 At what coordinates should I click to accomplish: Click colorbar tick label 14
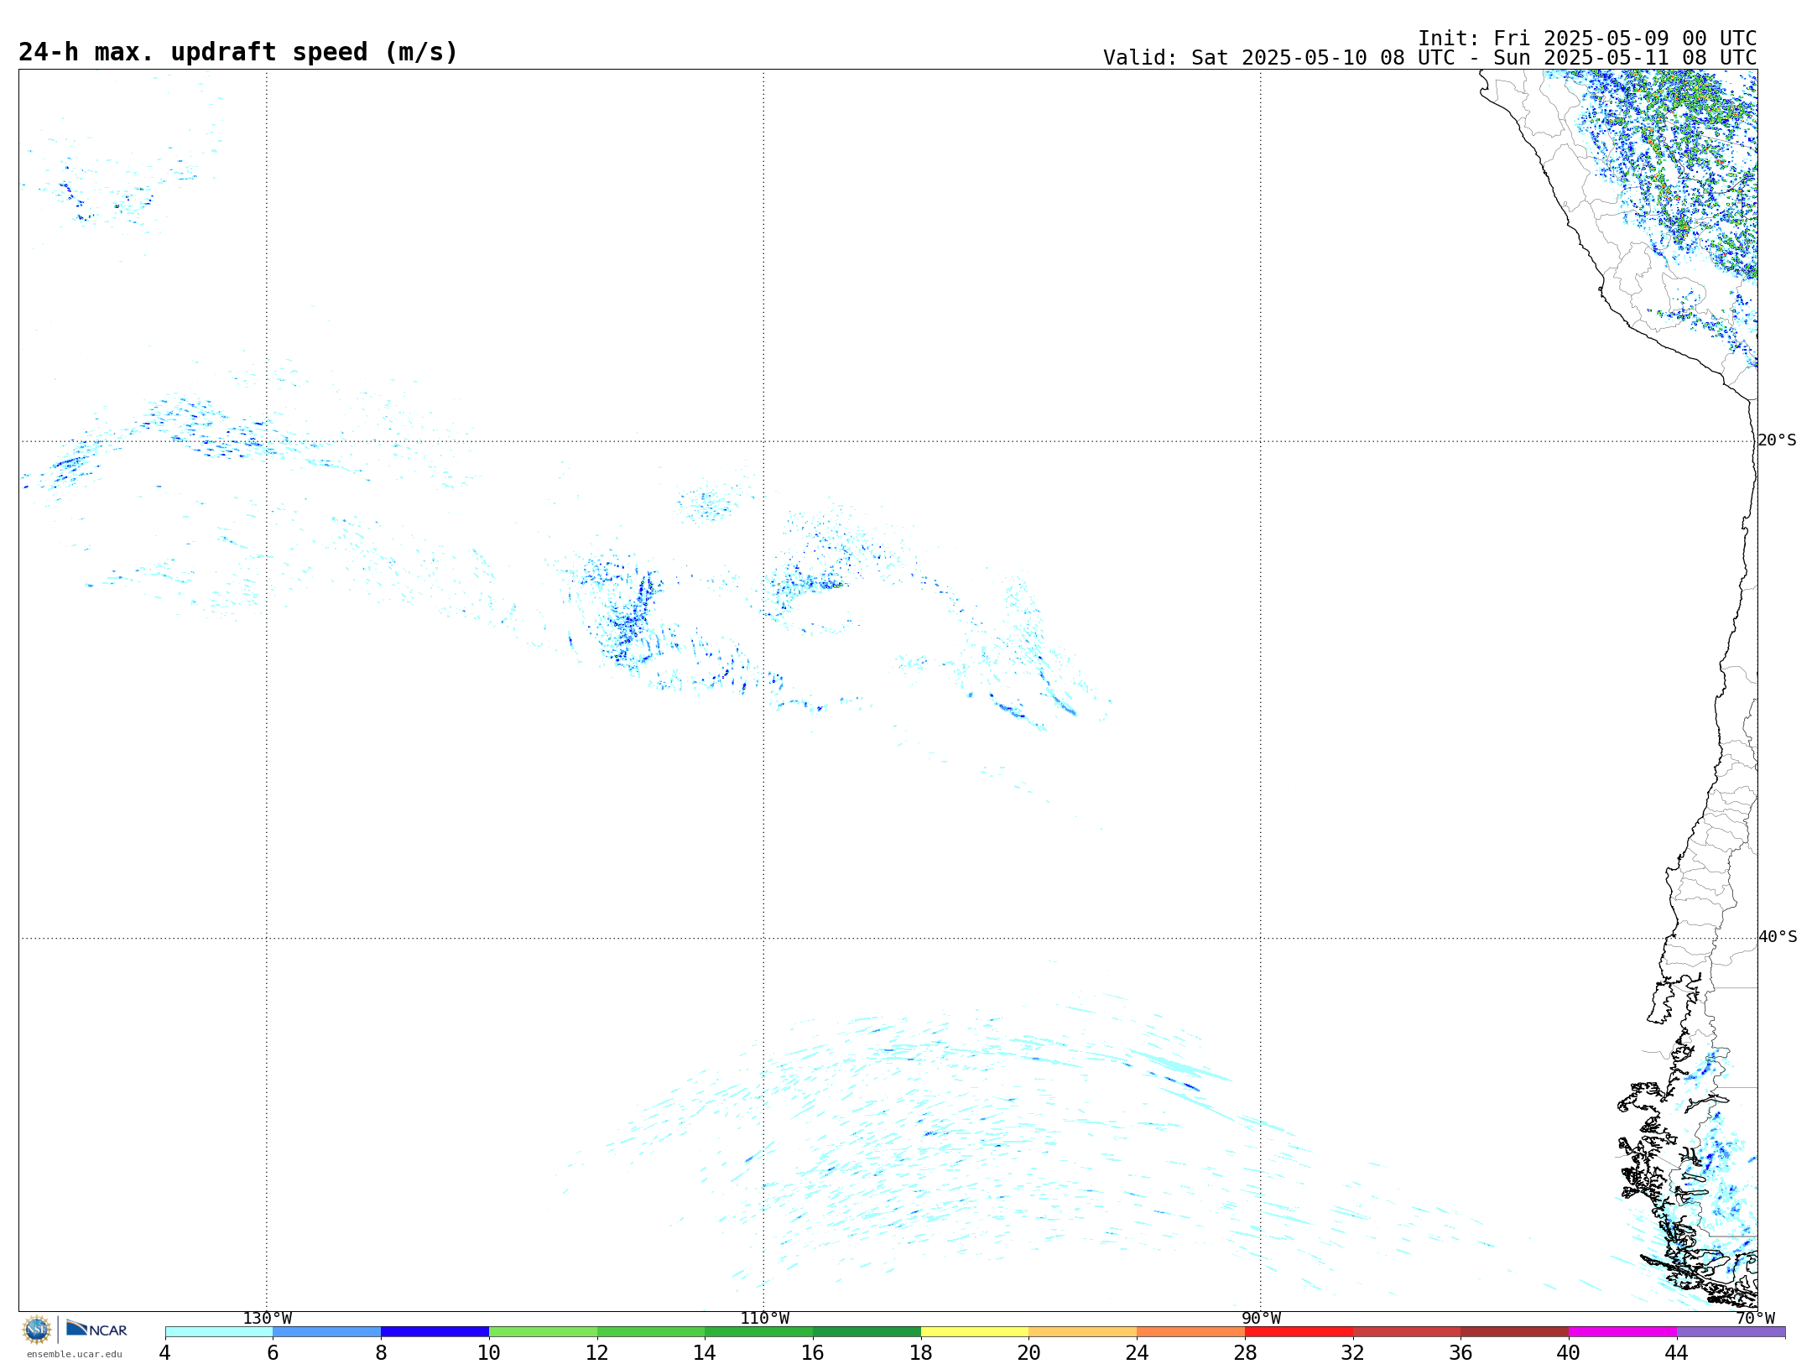click(705, 1353)
